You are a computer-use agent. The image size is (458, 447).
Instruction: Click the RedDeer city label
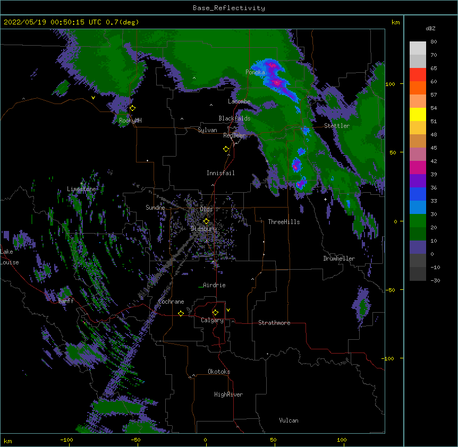pyautogui.click(x=234, y=135)
